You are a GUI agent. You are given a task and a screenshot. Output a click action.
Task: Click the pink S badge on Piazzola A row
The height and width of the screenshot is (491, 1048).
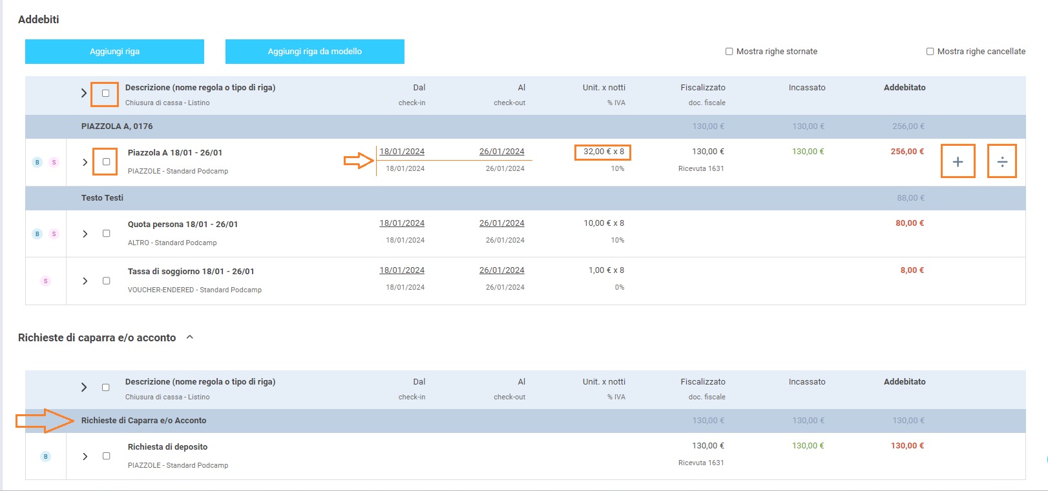(x=54, y=163)
